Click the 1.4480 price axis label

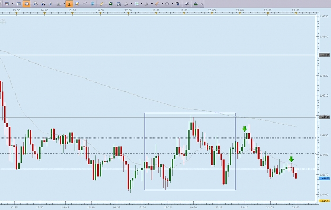click(x=324, y=155)
